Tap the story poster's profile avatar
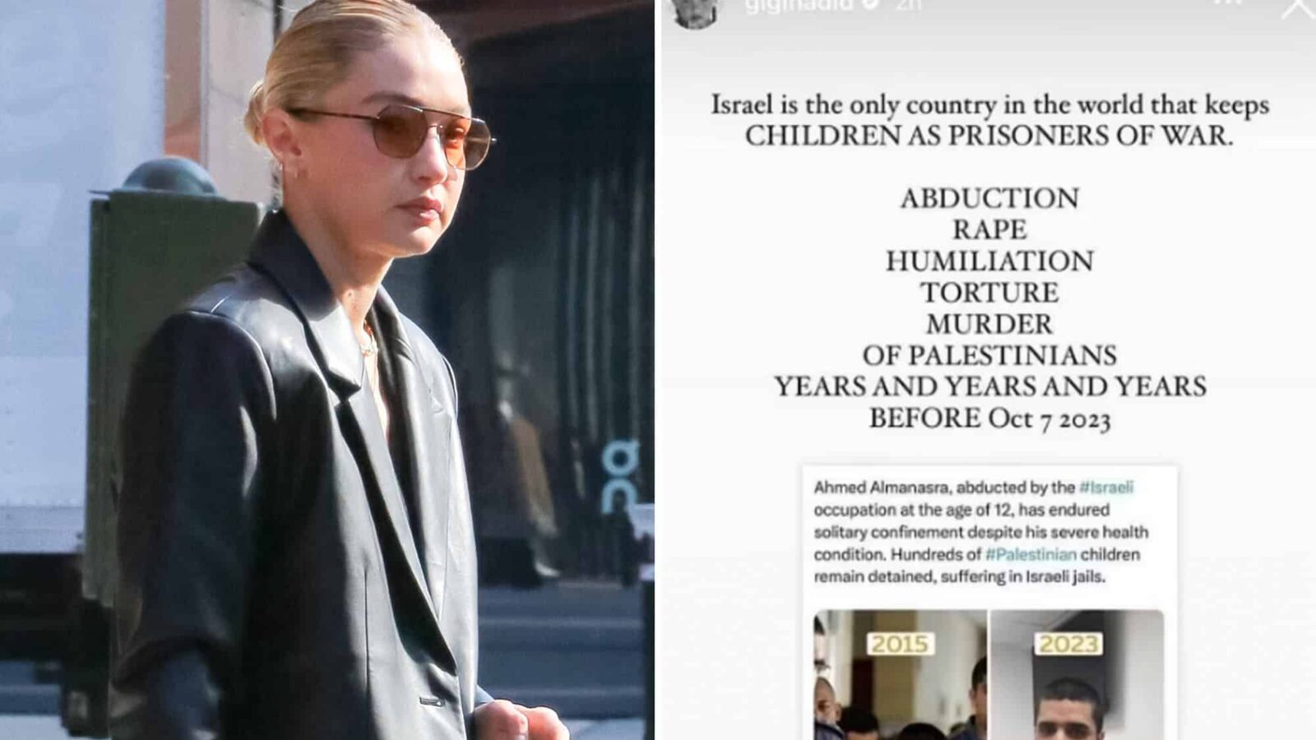 click(x=695, y=12)
